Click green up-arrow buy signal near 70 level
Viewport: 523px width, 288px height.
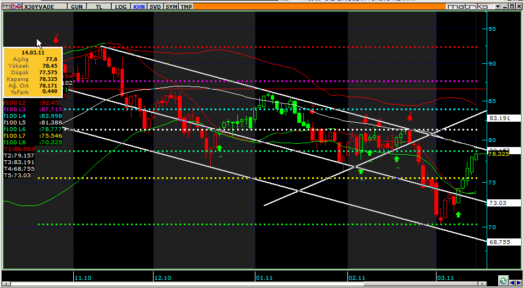(458, 214)
